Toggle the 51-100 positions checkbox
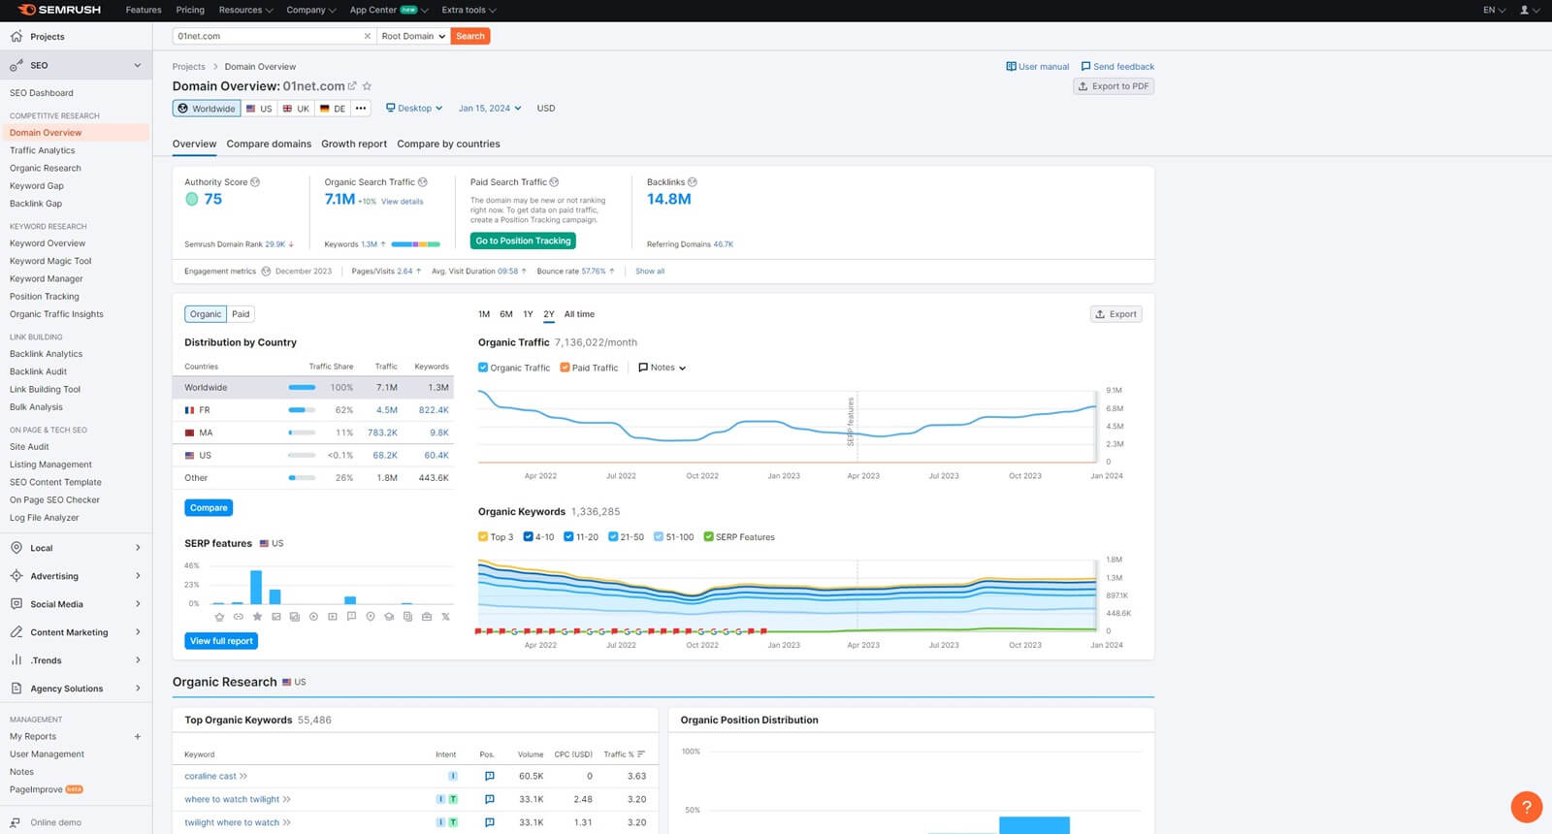Viewport: 1552px width, 834px height. [x=659, y=536]
